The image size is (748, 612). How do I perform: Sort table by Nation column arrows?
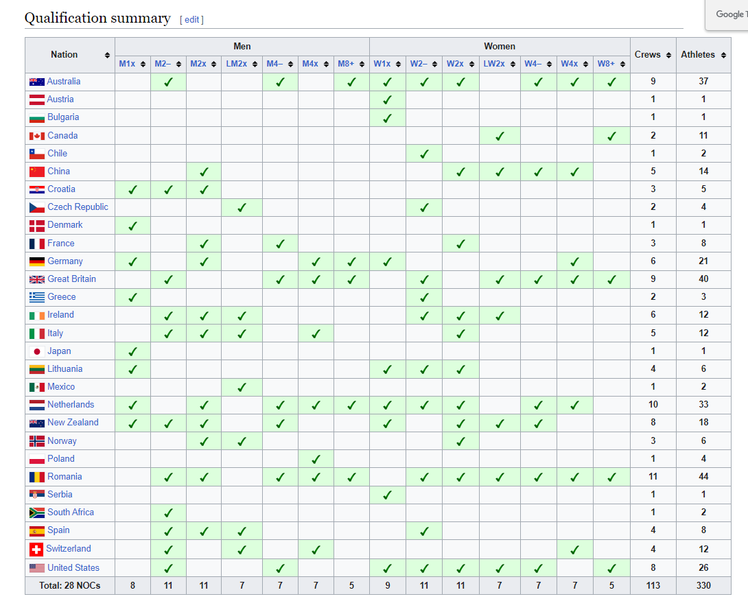pos(108,55)
